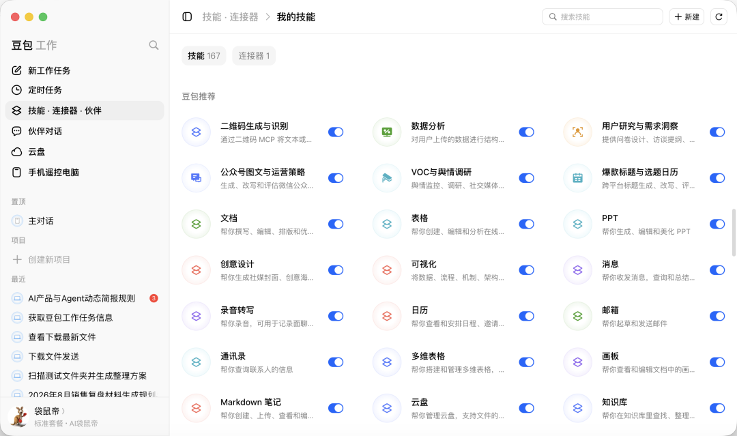Image resolution: width=737 pixels, height=436 pixels.
Task: Open 伙伴对话 in sidebar
Action: pos(85,131)
